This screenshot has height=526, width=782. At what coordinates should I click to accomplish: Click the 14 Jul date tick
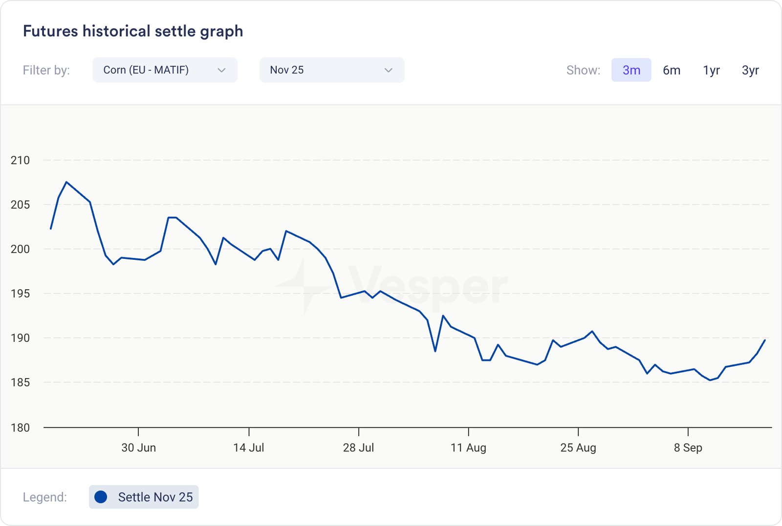point(249,447)
